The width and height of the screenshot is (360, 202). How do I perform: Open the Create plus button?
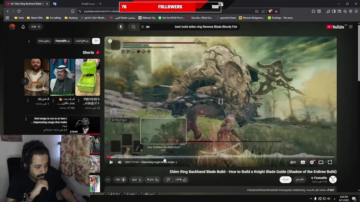click(x=36, y=27)
